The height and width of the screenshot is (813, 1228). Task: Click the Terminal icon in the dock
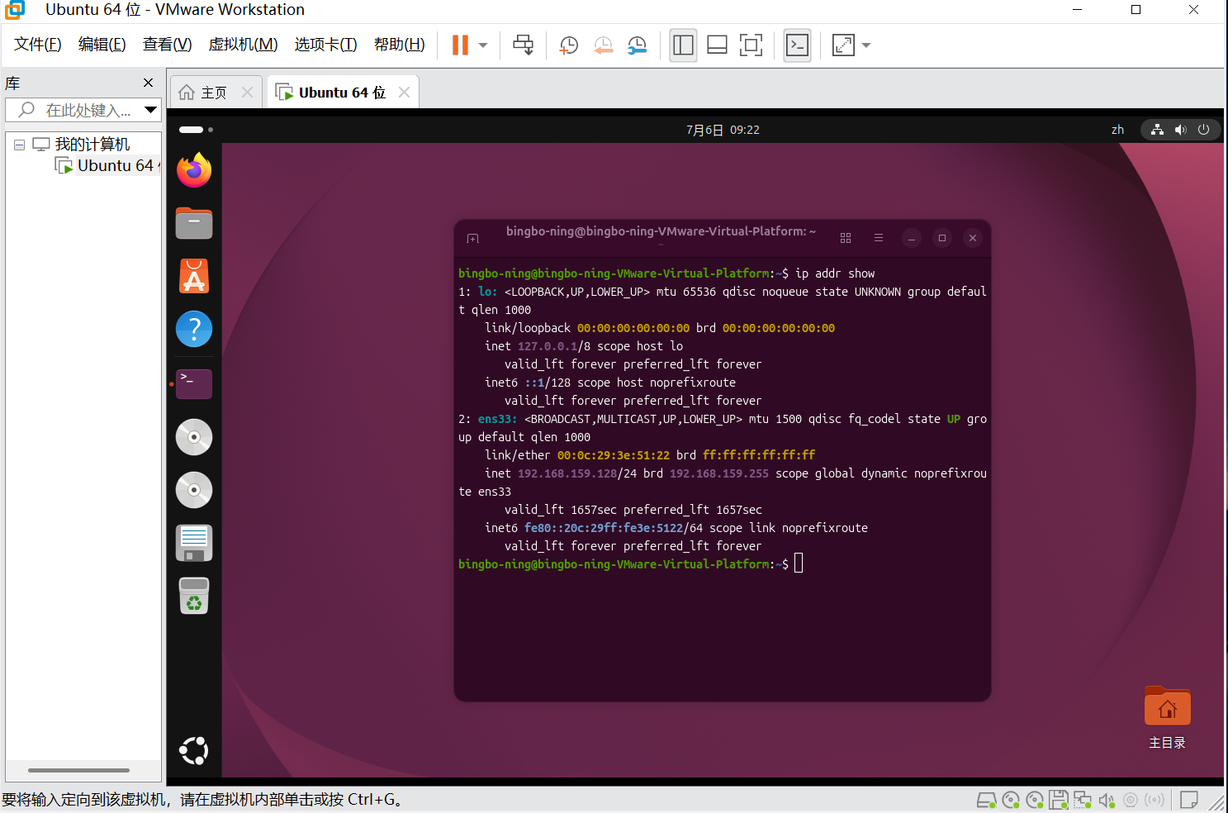(194, 383)
